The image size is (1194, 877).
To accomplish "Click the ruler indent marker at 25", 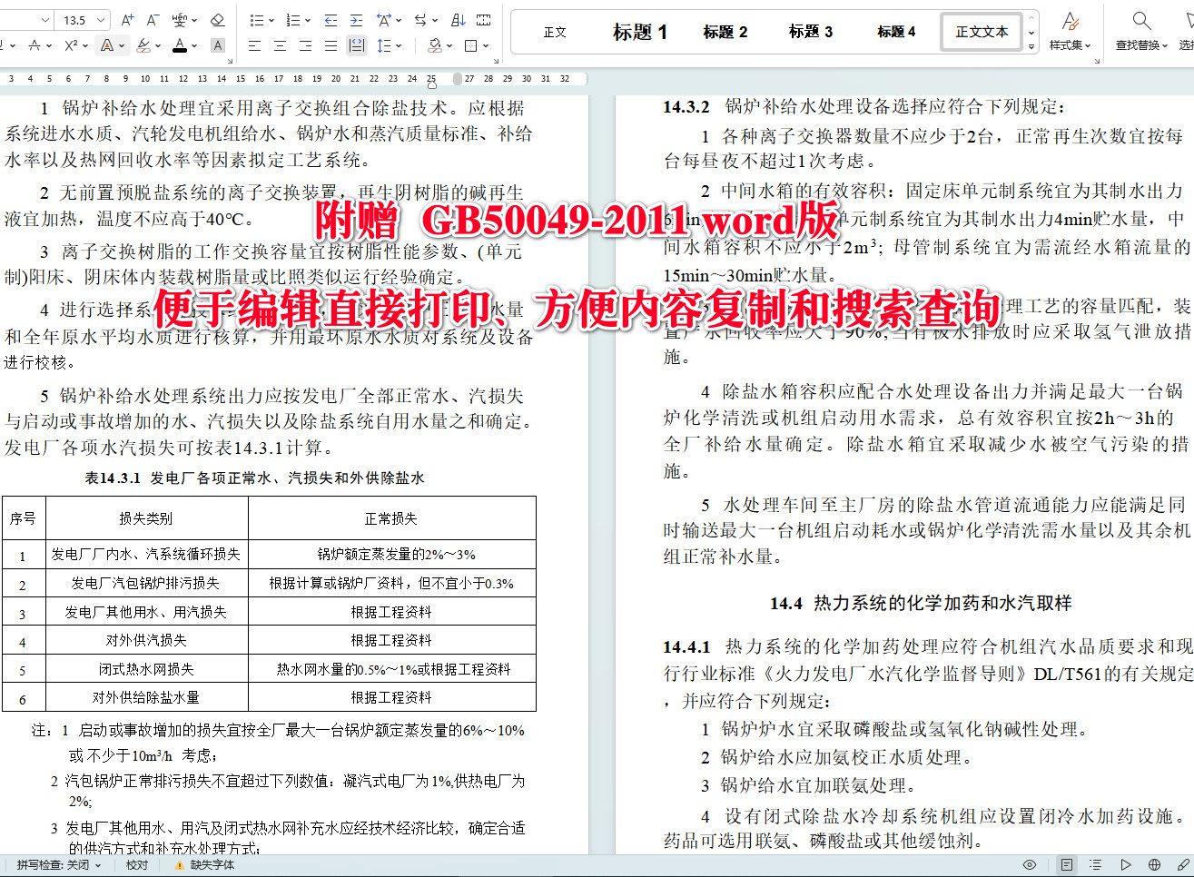I will tap(431, 84).
